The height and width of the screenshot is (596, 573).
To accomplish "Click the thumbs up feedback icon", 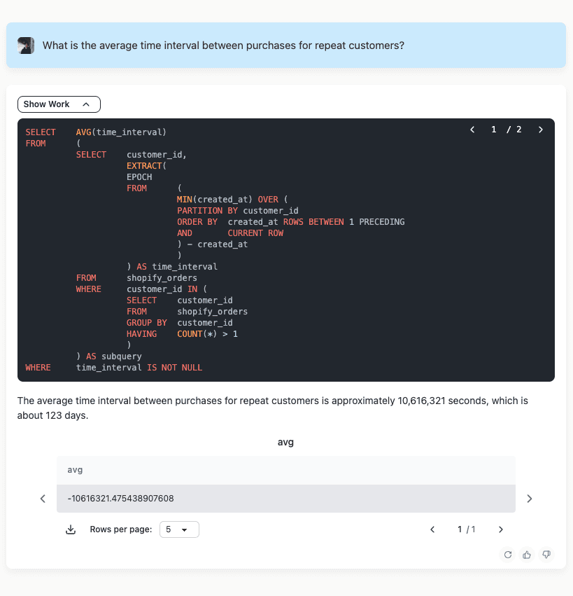I will 526,555.
